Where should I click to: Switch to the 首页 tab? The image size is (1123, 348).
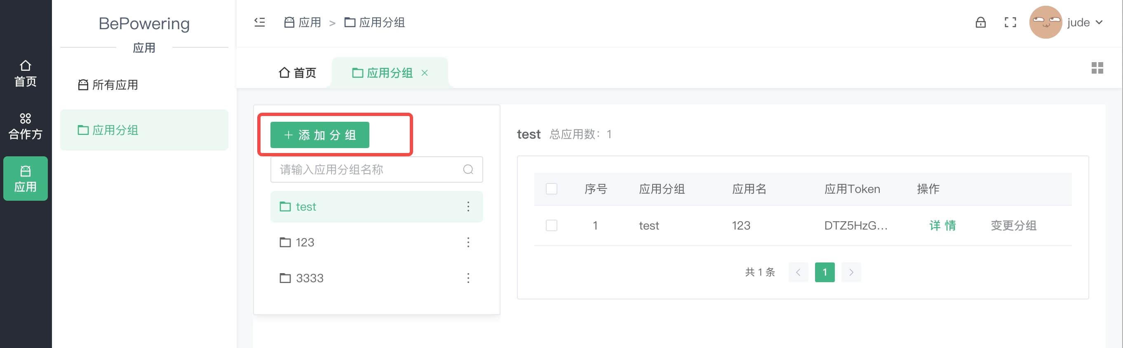297,73
